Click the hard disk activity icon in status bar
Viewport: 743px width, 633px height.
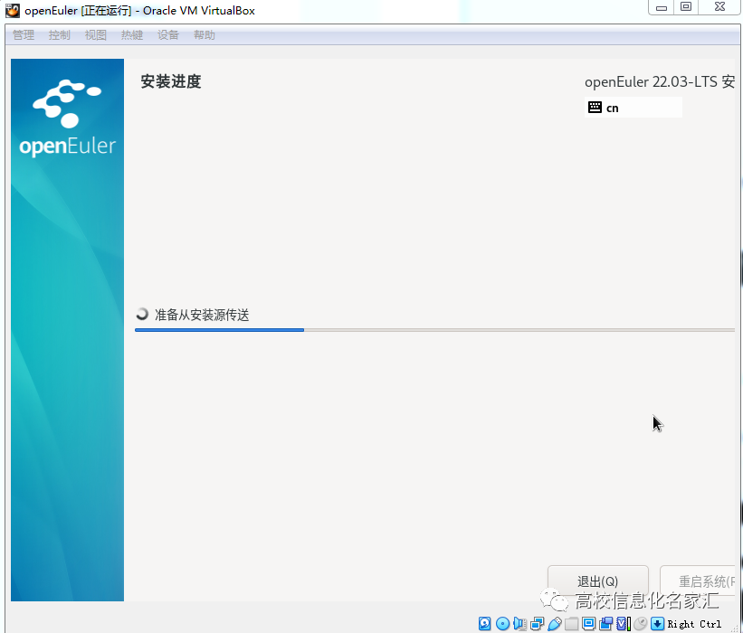[485, 623]
